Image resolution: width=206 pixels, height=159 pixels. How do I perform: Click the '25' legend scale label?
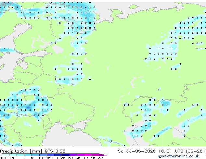[x=63, y=158]
